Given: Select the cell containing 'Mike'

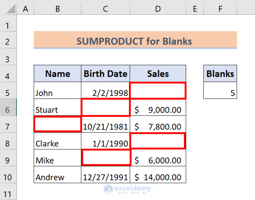Looking at the screenshot, I should click(58, 158).
